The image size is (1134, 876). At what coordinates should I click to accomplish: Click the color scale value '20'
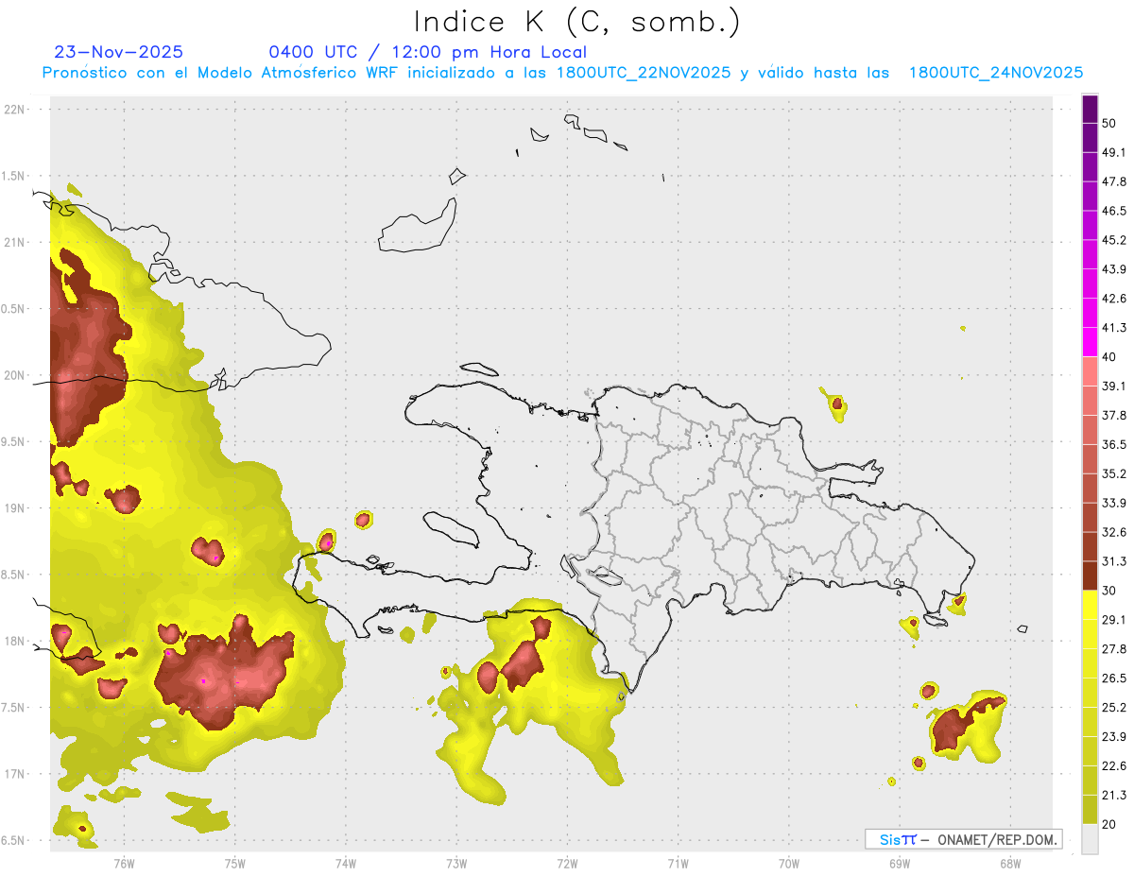click(1109, 824)
